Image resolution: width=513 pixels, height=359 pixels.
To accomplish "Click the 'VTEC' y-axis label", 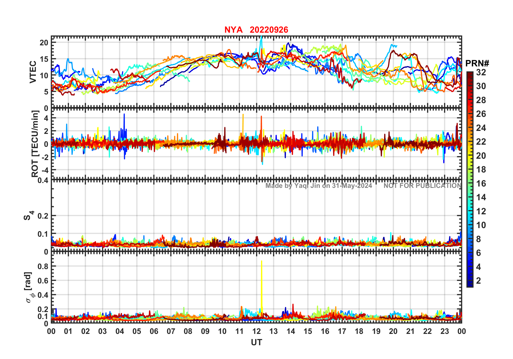I will point(33,72).
